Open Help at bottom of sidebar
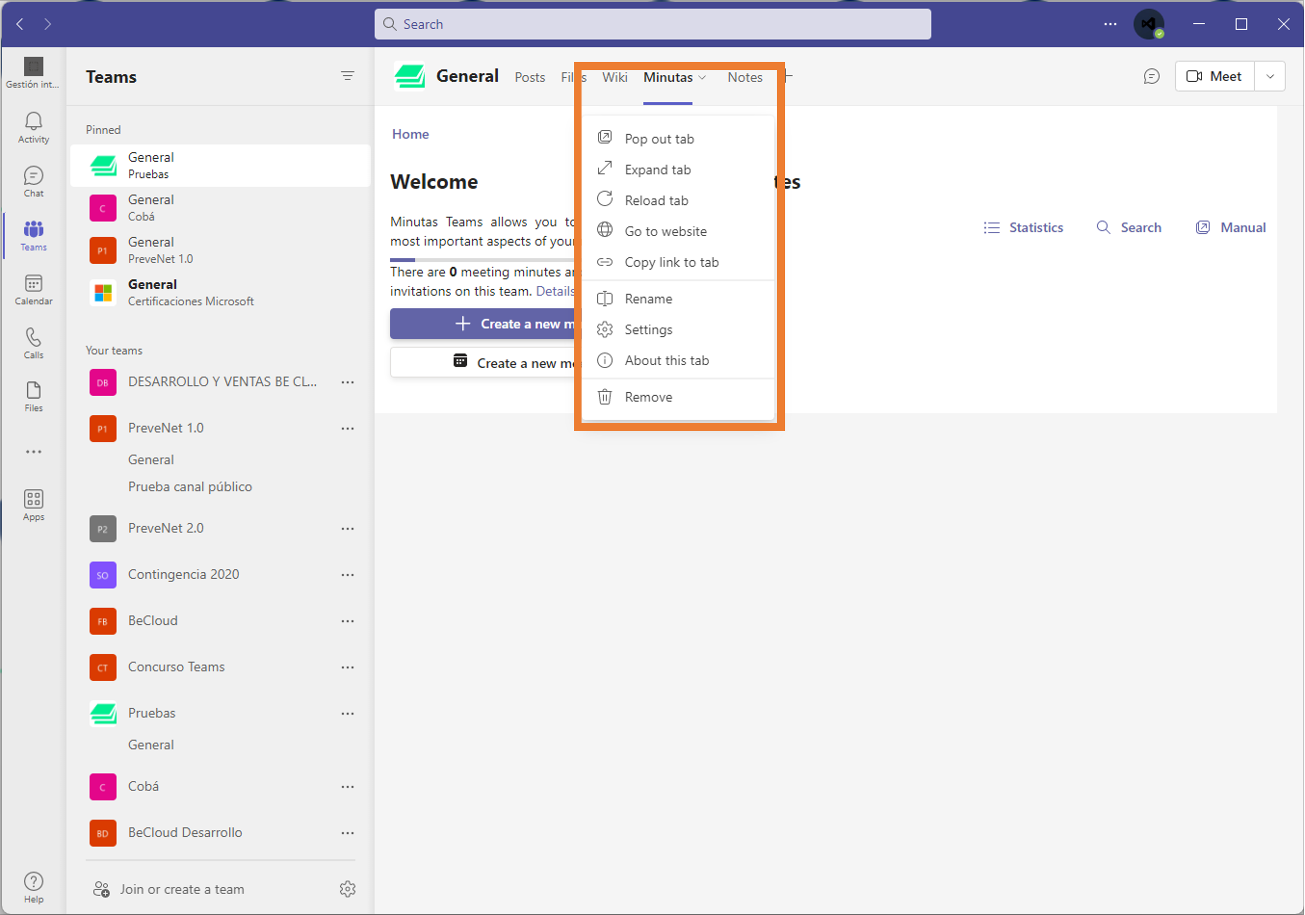 coord(34,888)
